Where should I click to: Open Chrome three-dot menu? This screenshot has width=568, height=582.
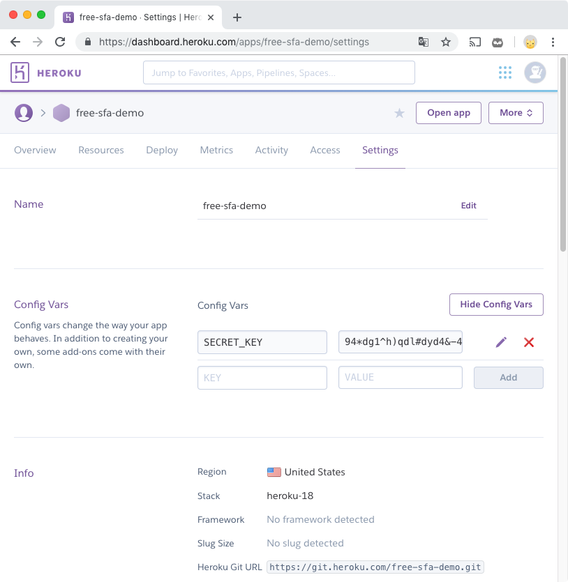tap(553, 42)
